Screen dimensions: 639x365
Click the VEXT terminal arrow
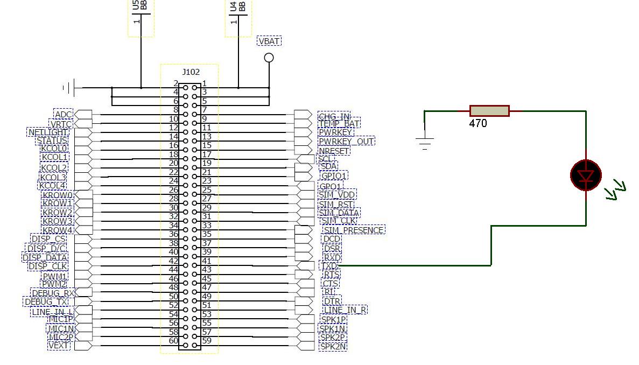(83, 346)
